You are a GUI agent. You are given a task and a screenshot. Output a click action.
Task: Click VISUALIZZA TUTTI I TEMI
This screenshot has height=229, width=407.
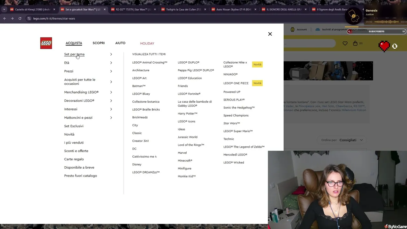(149, 54)
